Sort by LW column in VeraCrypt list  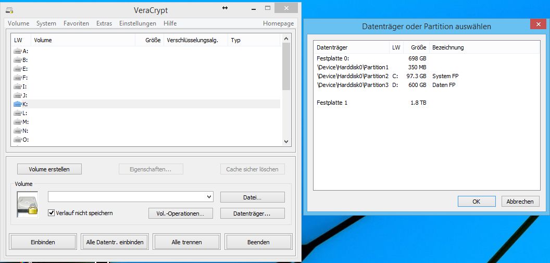tap(21, 40)
